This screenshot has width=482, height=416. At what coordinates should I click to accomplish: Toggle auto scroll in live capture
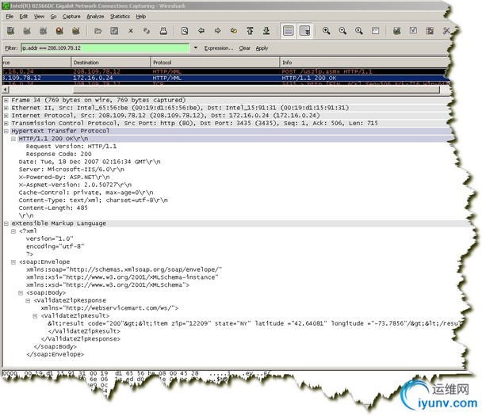[x=304, y=31]
